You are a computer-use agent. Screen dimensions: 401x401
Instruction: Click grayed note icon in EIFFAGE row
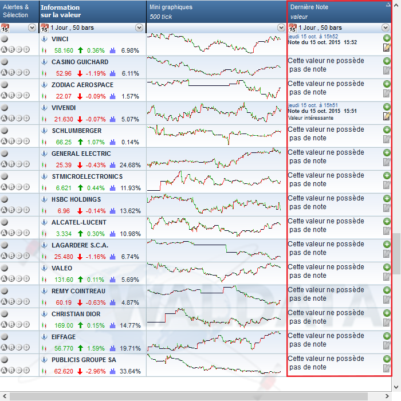click(387, 345)
